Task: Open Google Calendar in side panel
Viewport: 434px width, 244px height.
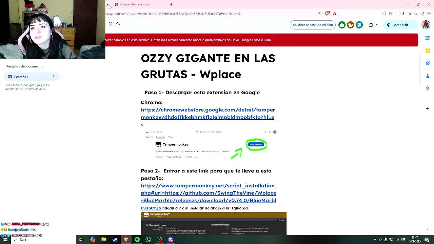Action: (428, 38)
